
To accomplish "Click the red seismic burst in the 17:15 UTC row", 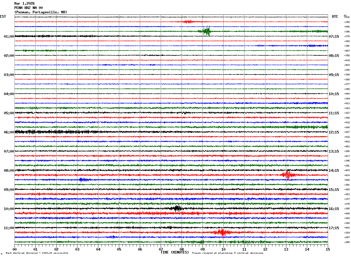I will (222, 232).
